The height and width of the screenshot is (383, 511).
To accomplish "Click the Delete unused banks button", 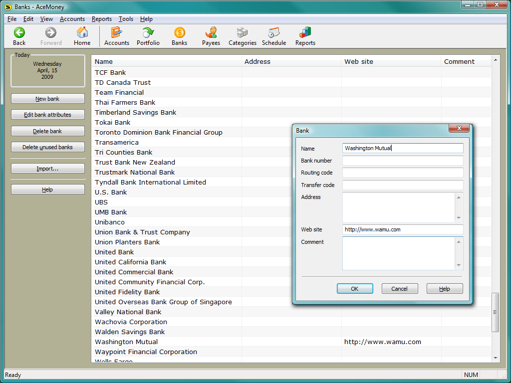I will [x=48, y=147].
